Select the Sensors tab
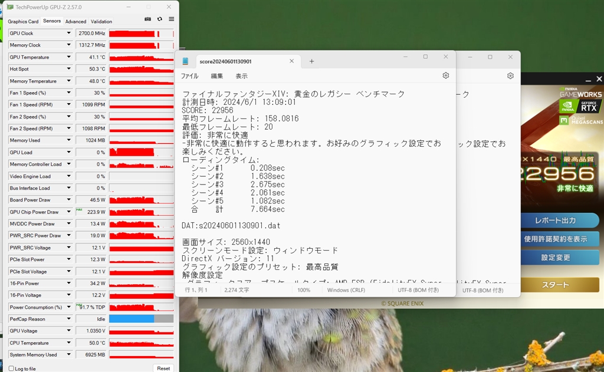604x372 pixels. [52, 21]
